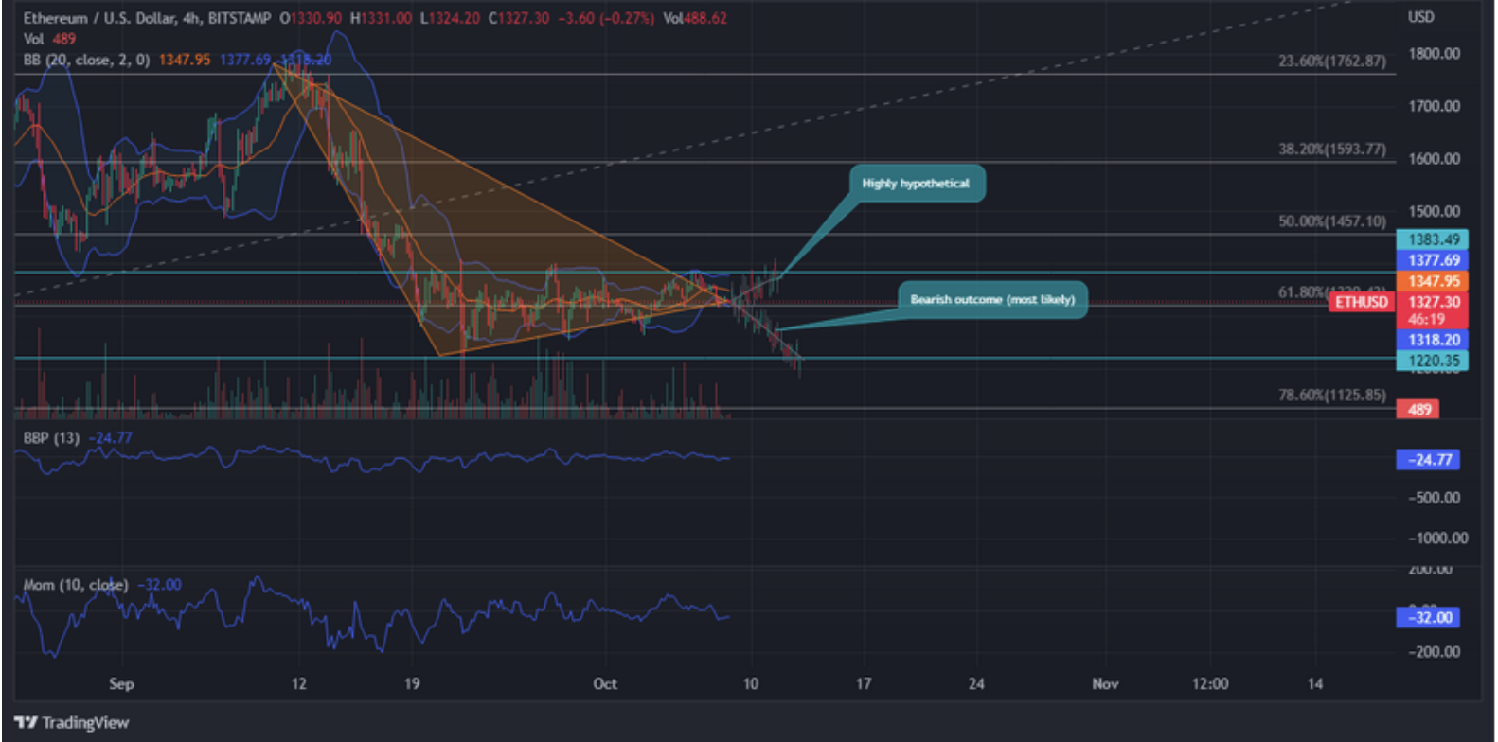Click the Nov marker on time axis
This screenshot has width=1498, height=742.
click(x=1105, y=683)
